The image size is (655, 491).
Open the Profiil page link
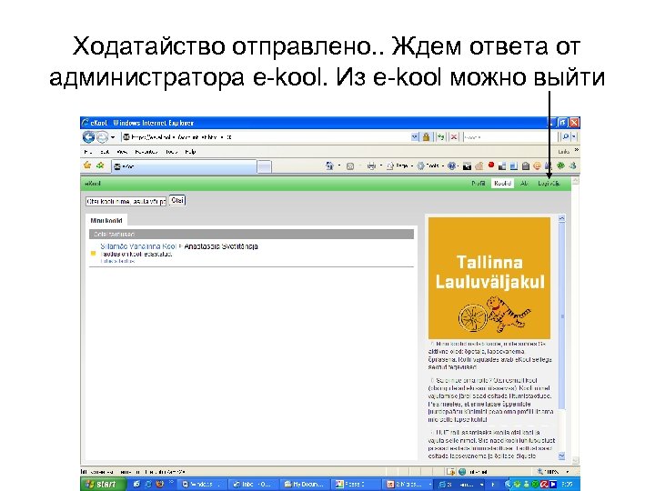(479, 184)
